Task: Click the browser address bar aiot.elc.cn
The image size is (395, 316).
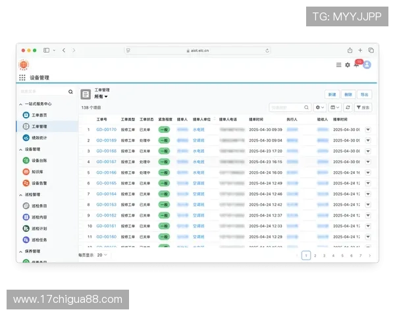Action: click(x=197, y=51)
